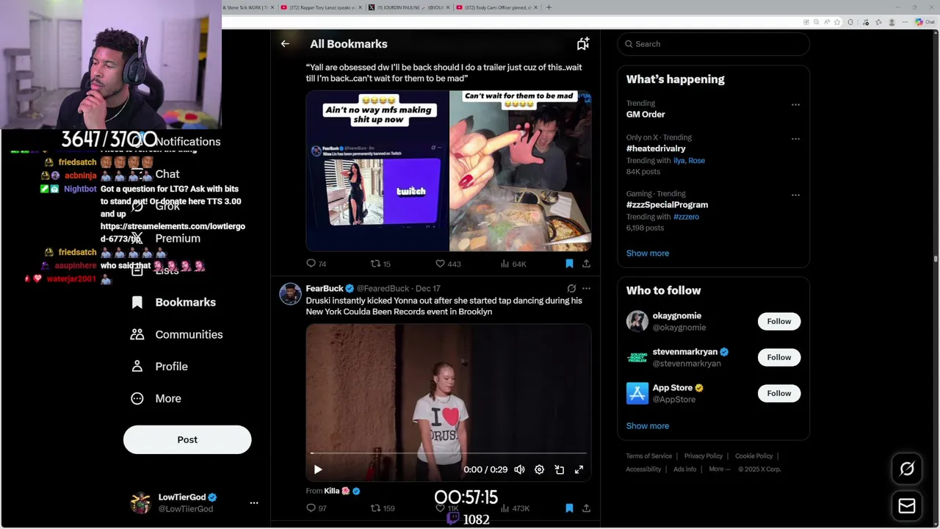The image size is (940, 529).
Task: Open #heatedrivalry trending topic
Action: [656, 148]
